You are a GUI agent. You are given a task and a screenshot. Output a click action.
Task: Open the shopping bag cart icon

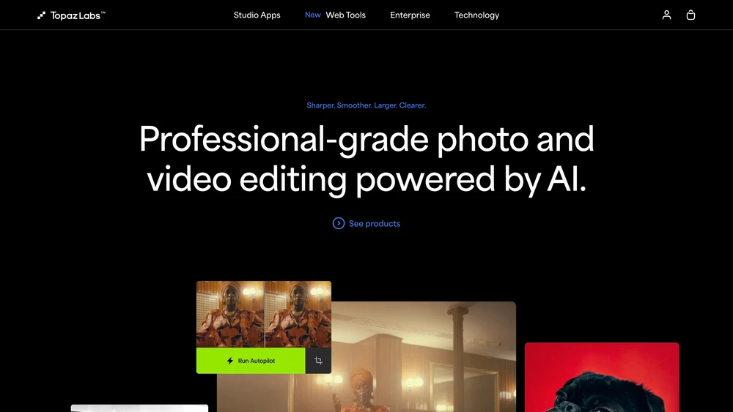690,15
